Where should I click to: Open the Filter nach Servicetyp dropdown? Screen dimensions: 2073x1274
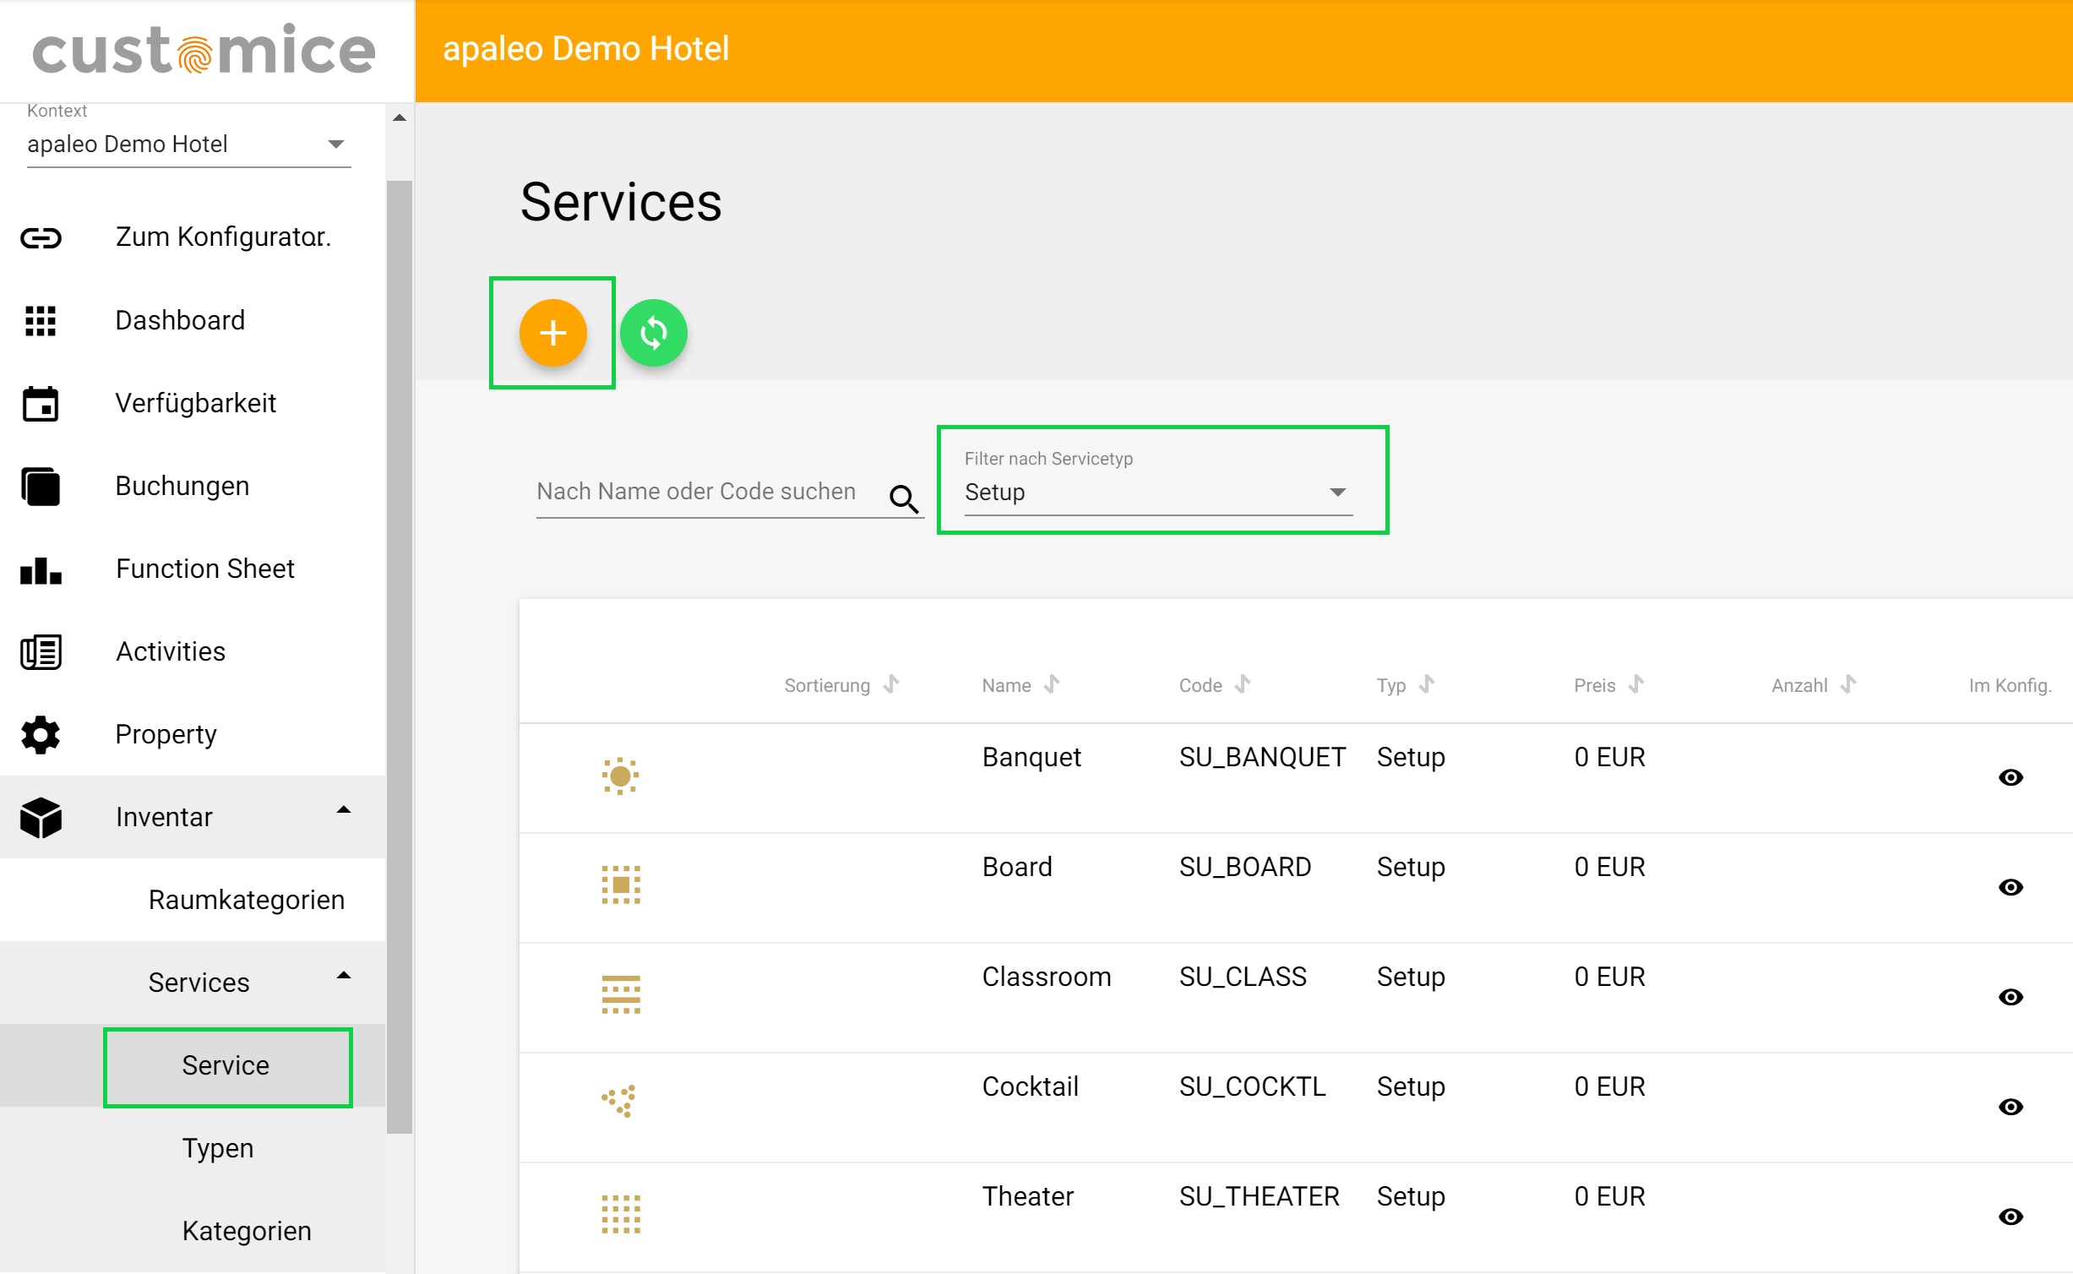pos(1158,493)
